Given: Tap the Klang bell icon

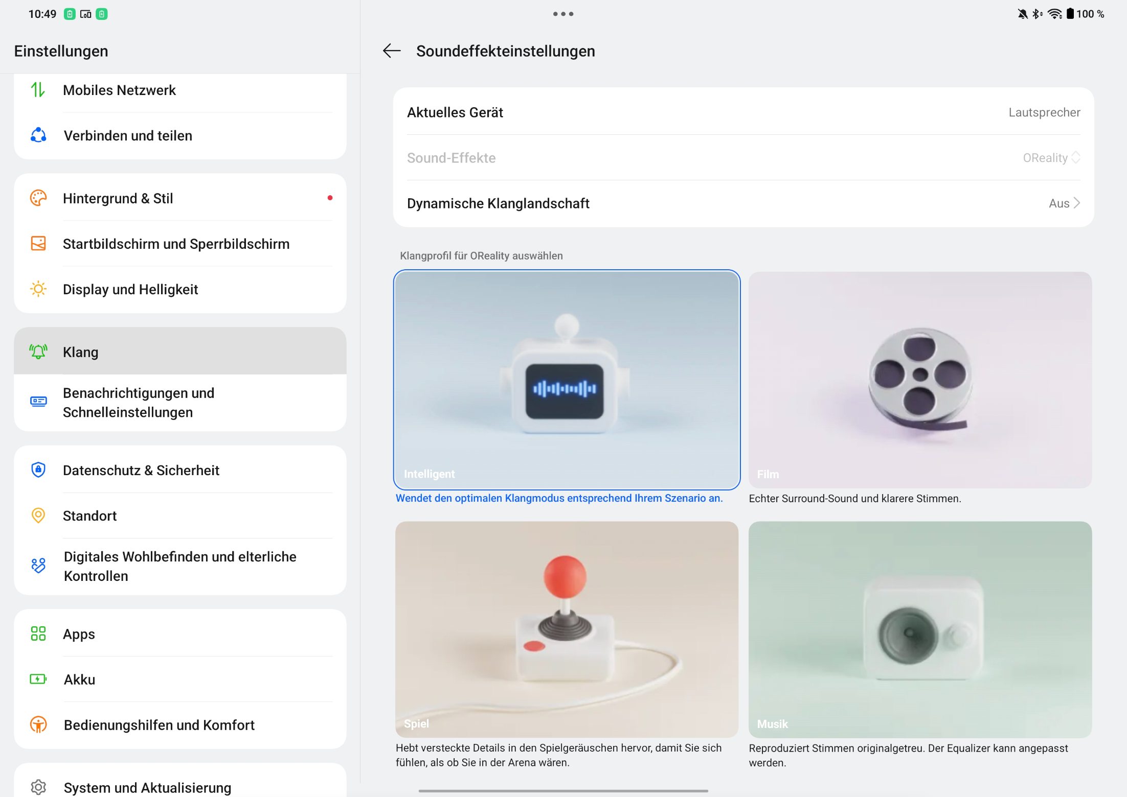Looking at the screenshot, I should tap(38, 351).
